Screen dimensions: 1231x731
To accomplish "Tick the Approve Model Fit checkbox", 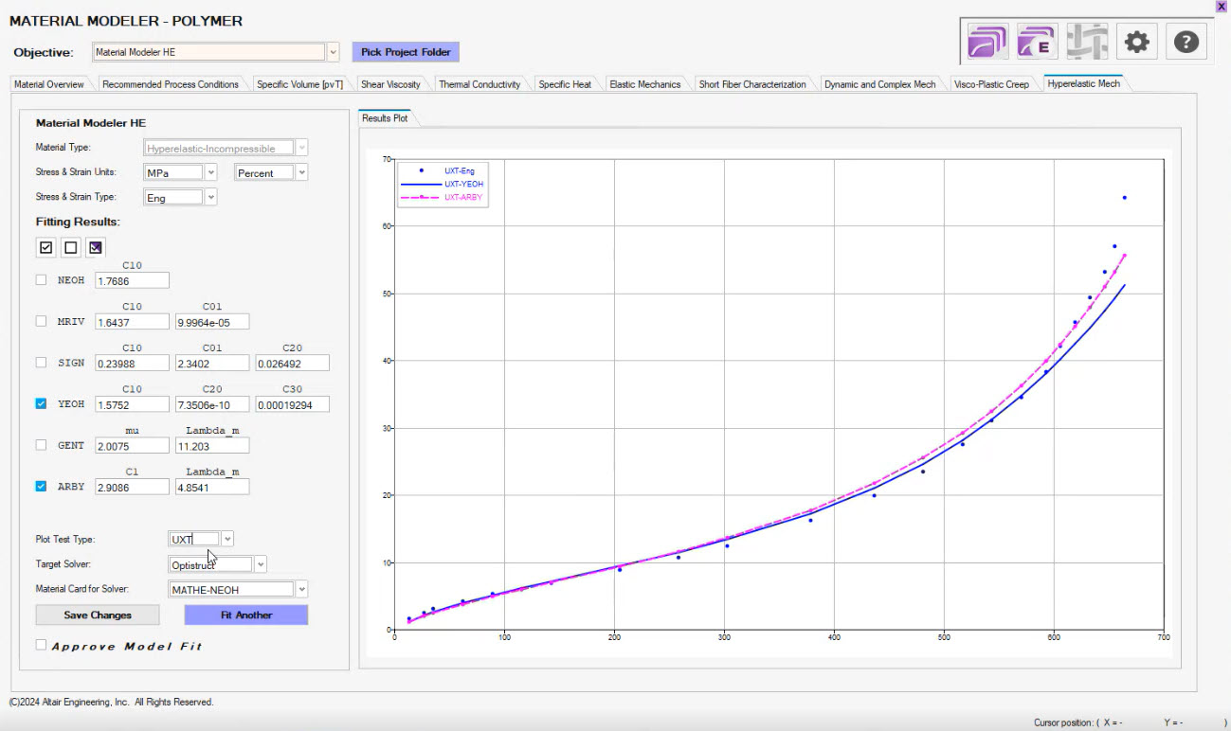I will click(41, 645).
